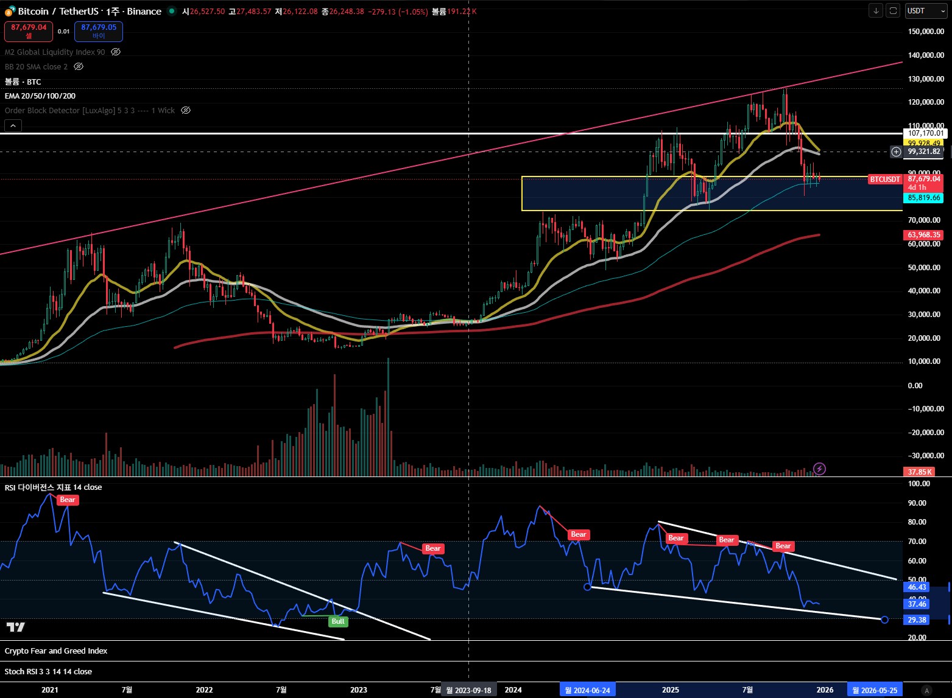
Task: Click the Bitcoin symbol logo icon
Action: 10,12
